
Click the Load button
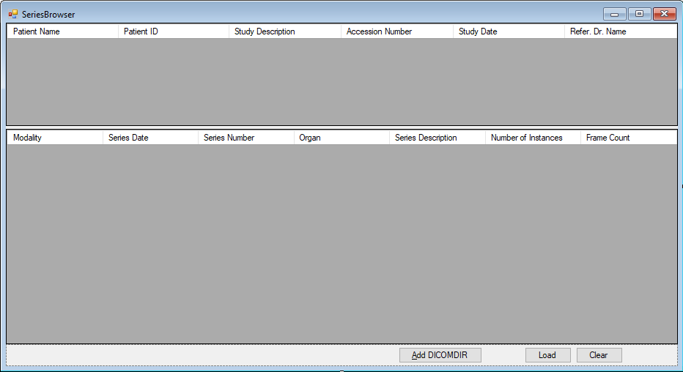pos(548,355)
